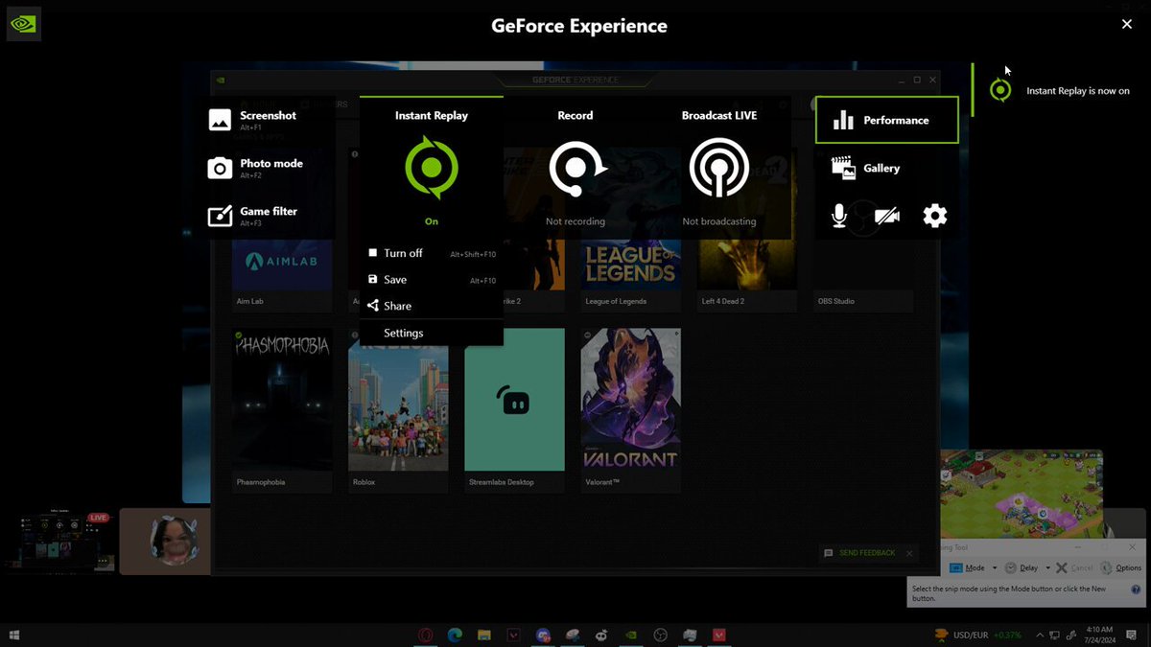
Task: Open the Valorant game tile
Action: click(x=631, y=410)
